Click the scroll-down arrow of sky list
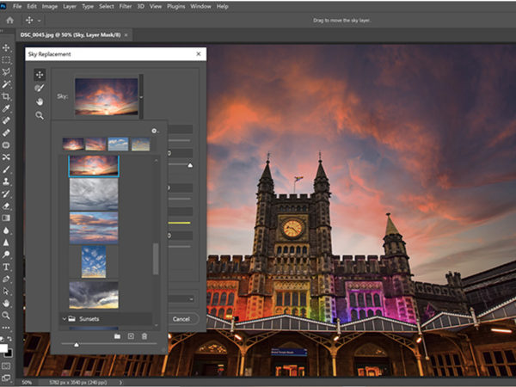516x387 pixels. click(x=157, y=325)
